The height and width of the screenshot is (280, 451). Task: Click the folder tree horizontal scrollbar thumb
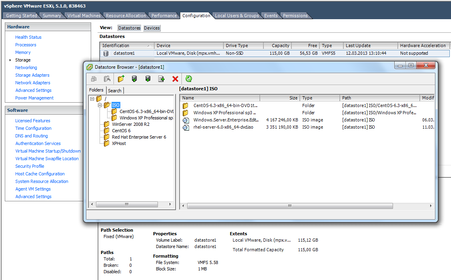point(127,205)
